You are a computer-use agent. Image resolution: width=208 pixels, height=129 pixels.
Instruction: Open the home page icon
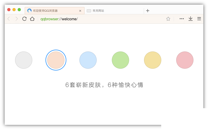[32, 19]
